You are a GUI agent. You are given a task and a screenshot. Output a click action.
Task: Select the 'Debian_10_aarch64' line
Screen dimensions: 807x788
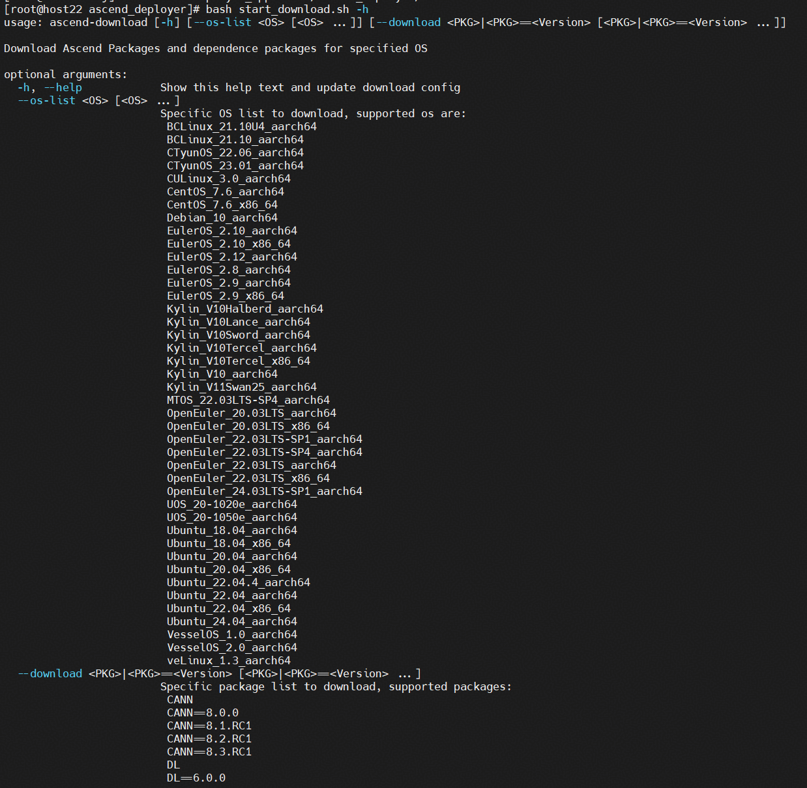pyautogui.click(x=222, y=218)
